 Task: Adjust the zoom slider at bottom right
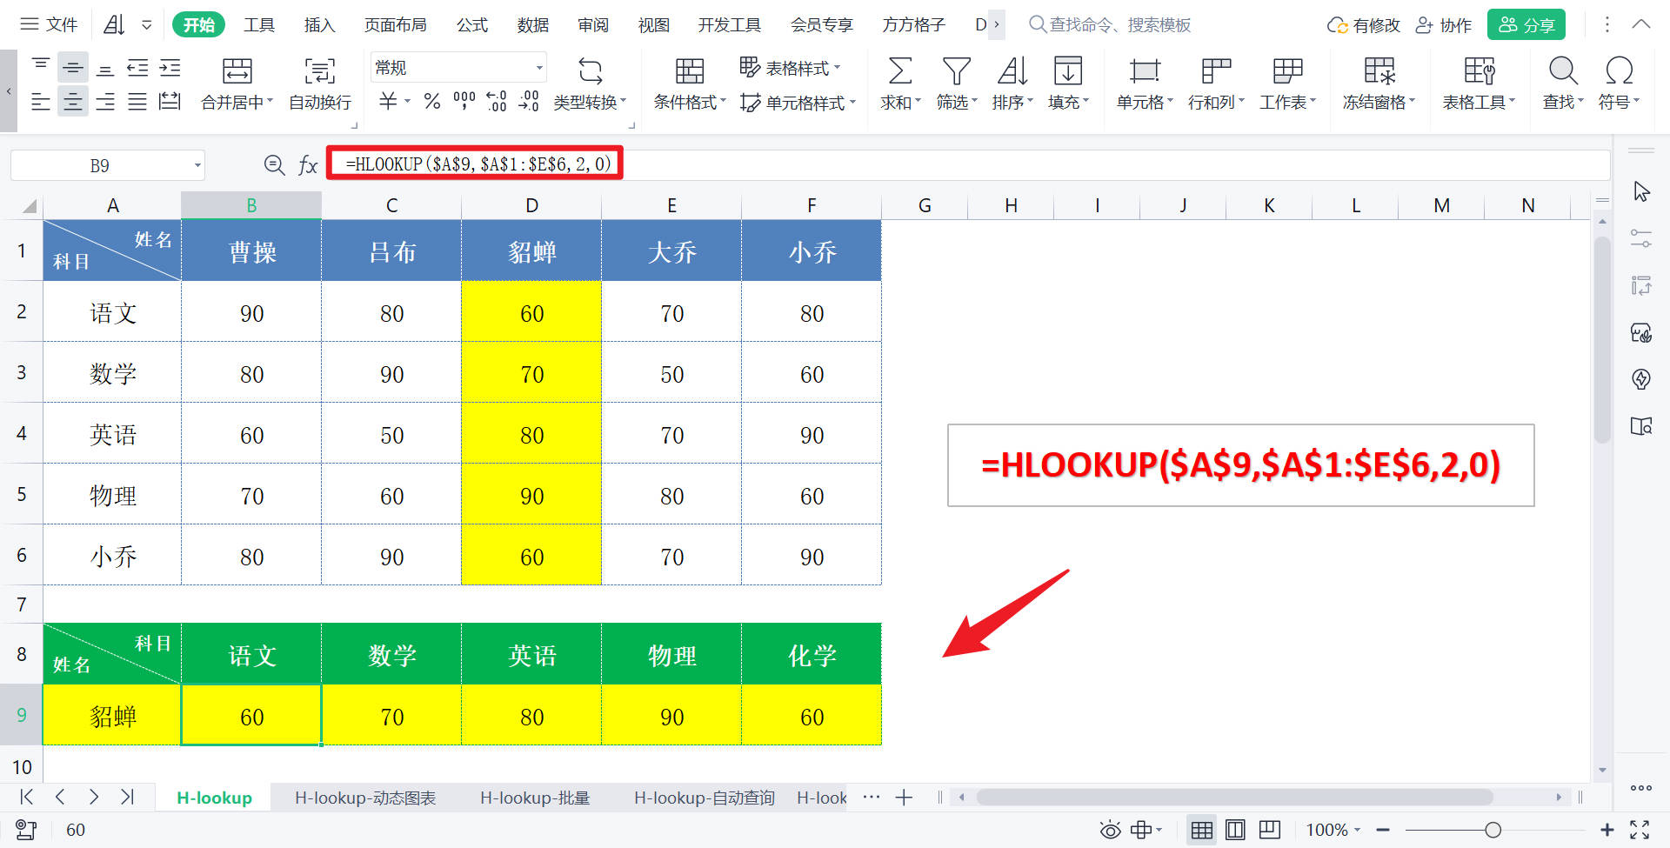pyautogui.click(x=1494, y=830)
